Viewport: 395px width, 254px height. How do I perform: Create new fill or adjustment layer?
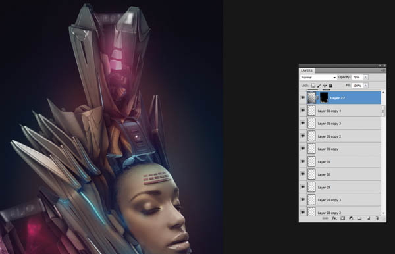tap(351, 218)
